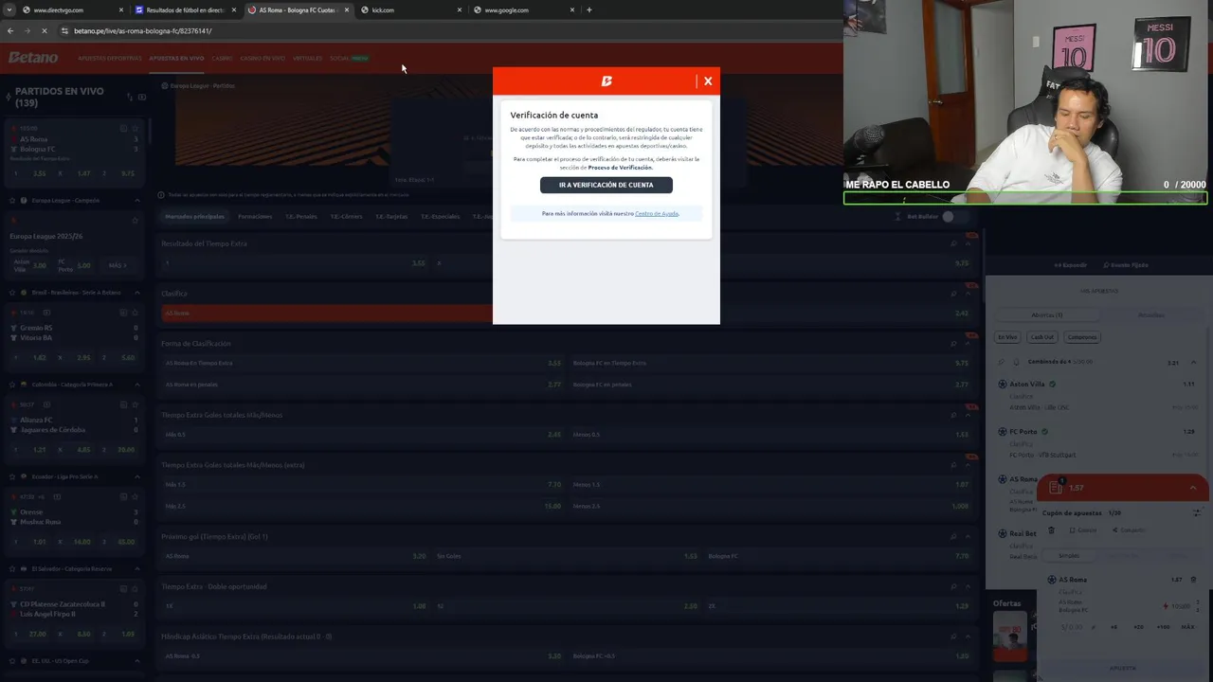Open stats icon for AS Roma match card
This screenshot has width=1213, height=682.
click(x=123, y=128)
